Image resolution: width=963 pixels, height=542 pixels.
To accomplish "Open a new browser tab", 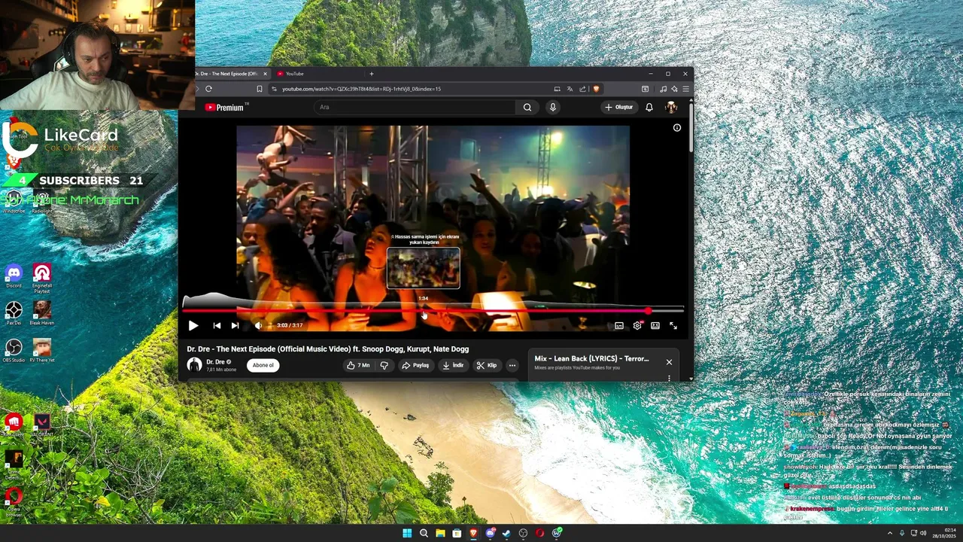I will (371, 74).
